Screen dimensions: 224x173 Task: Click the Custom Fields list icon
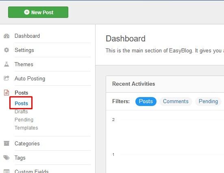[x=7, y=171]
